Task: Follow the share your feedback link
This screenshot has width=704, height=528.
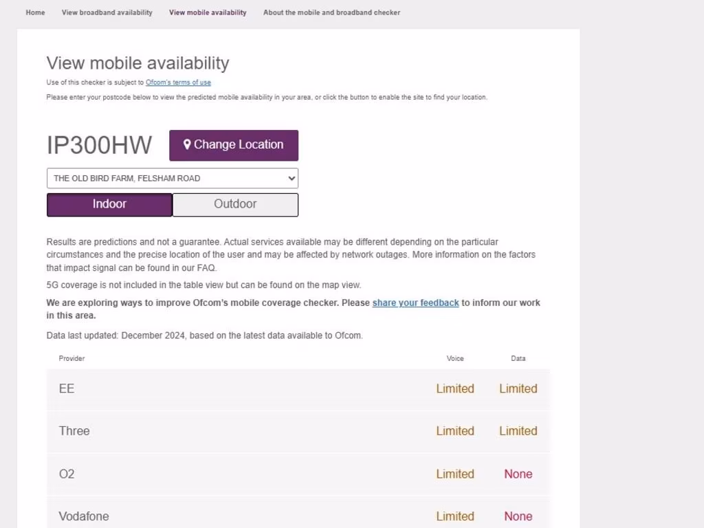Action: [415, 302]
